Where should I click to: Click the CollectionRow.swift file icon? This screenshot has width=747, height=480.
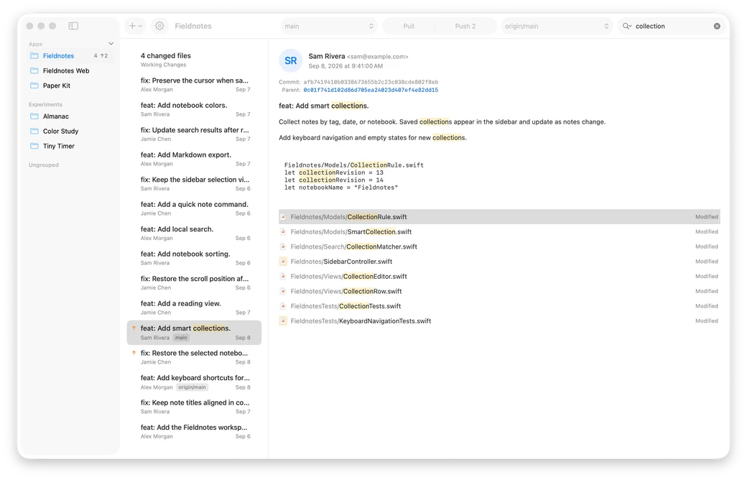283,291
